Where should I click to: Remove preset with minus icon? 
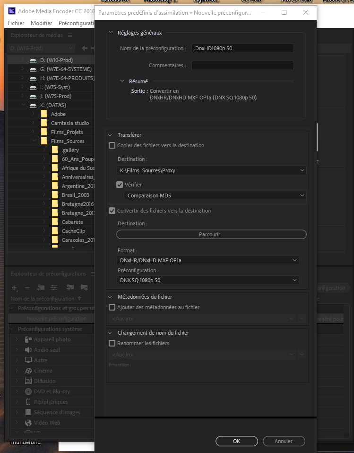pos(27,288)
